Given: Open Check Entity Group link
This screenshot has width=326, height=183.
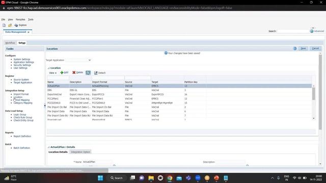Looking at the screenshot, I should click(23, 120).
